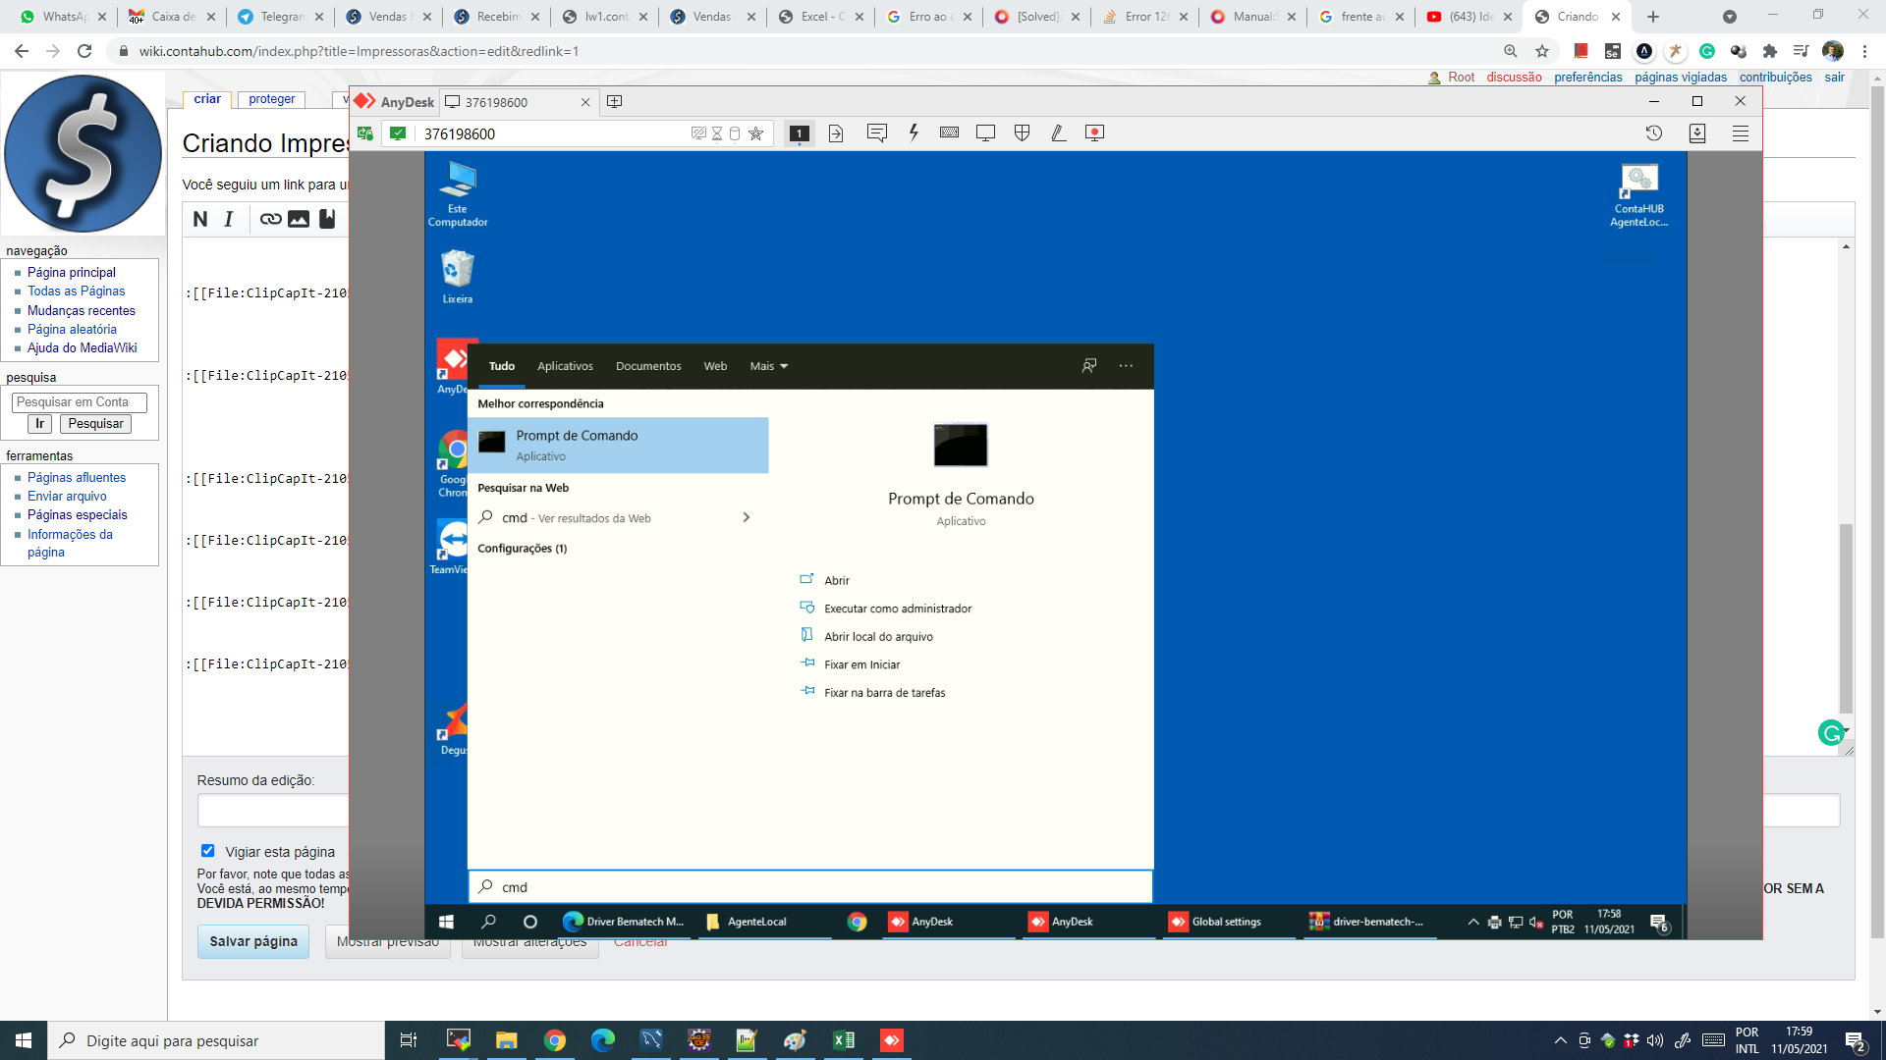The image size is (1886, 1060).
Task: Start AnyDesk session recording icon
Action: [1094, 133]
